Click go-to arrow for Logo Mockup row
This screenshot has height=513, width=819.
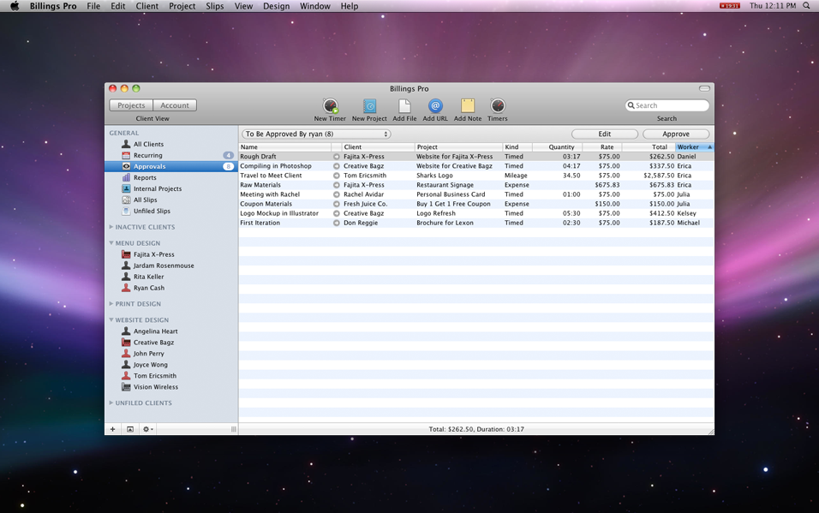pos(337,213)
